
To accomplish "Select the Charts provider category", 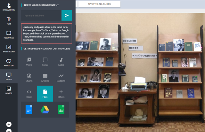I will click(x=29, y=78).
